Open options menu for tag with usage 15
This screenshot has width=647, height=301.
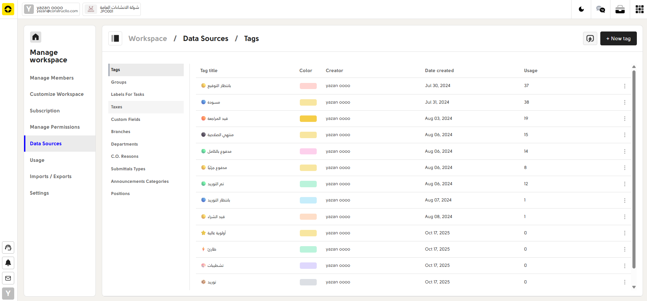(x=625, y=135)
